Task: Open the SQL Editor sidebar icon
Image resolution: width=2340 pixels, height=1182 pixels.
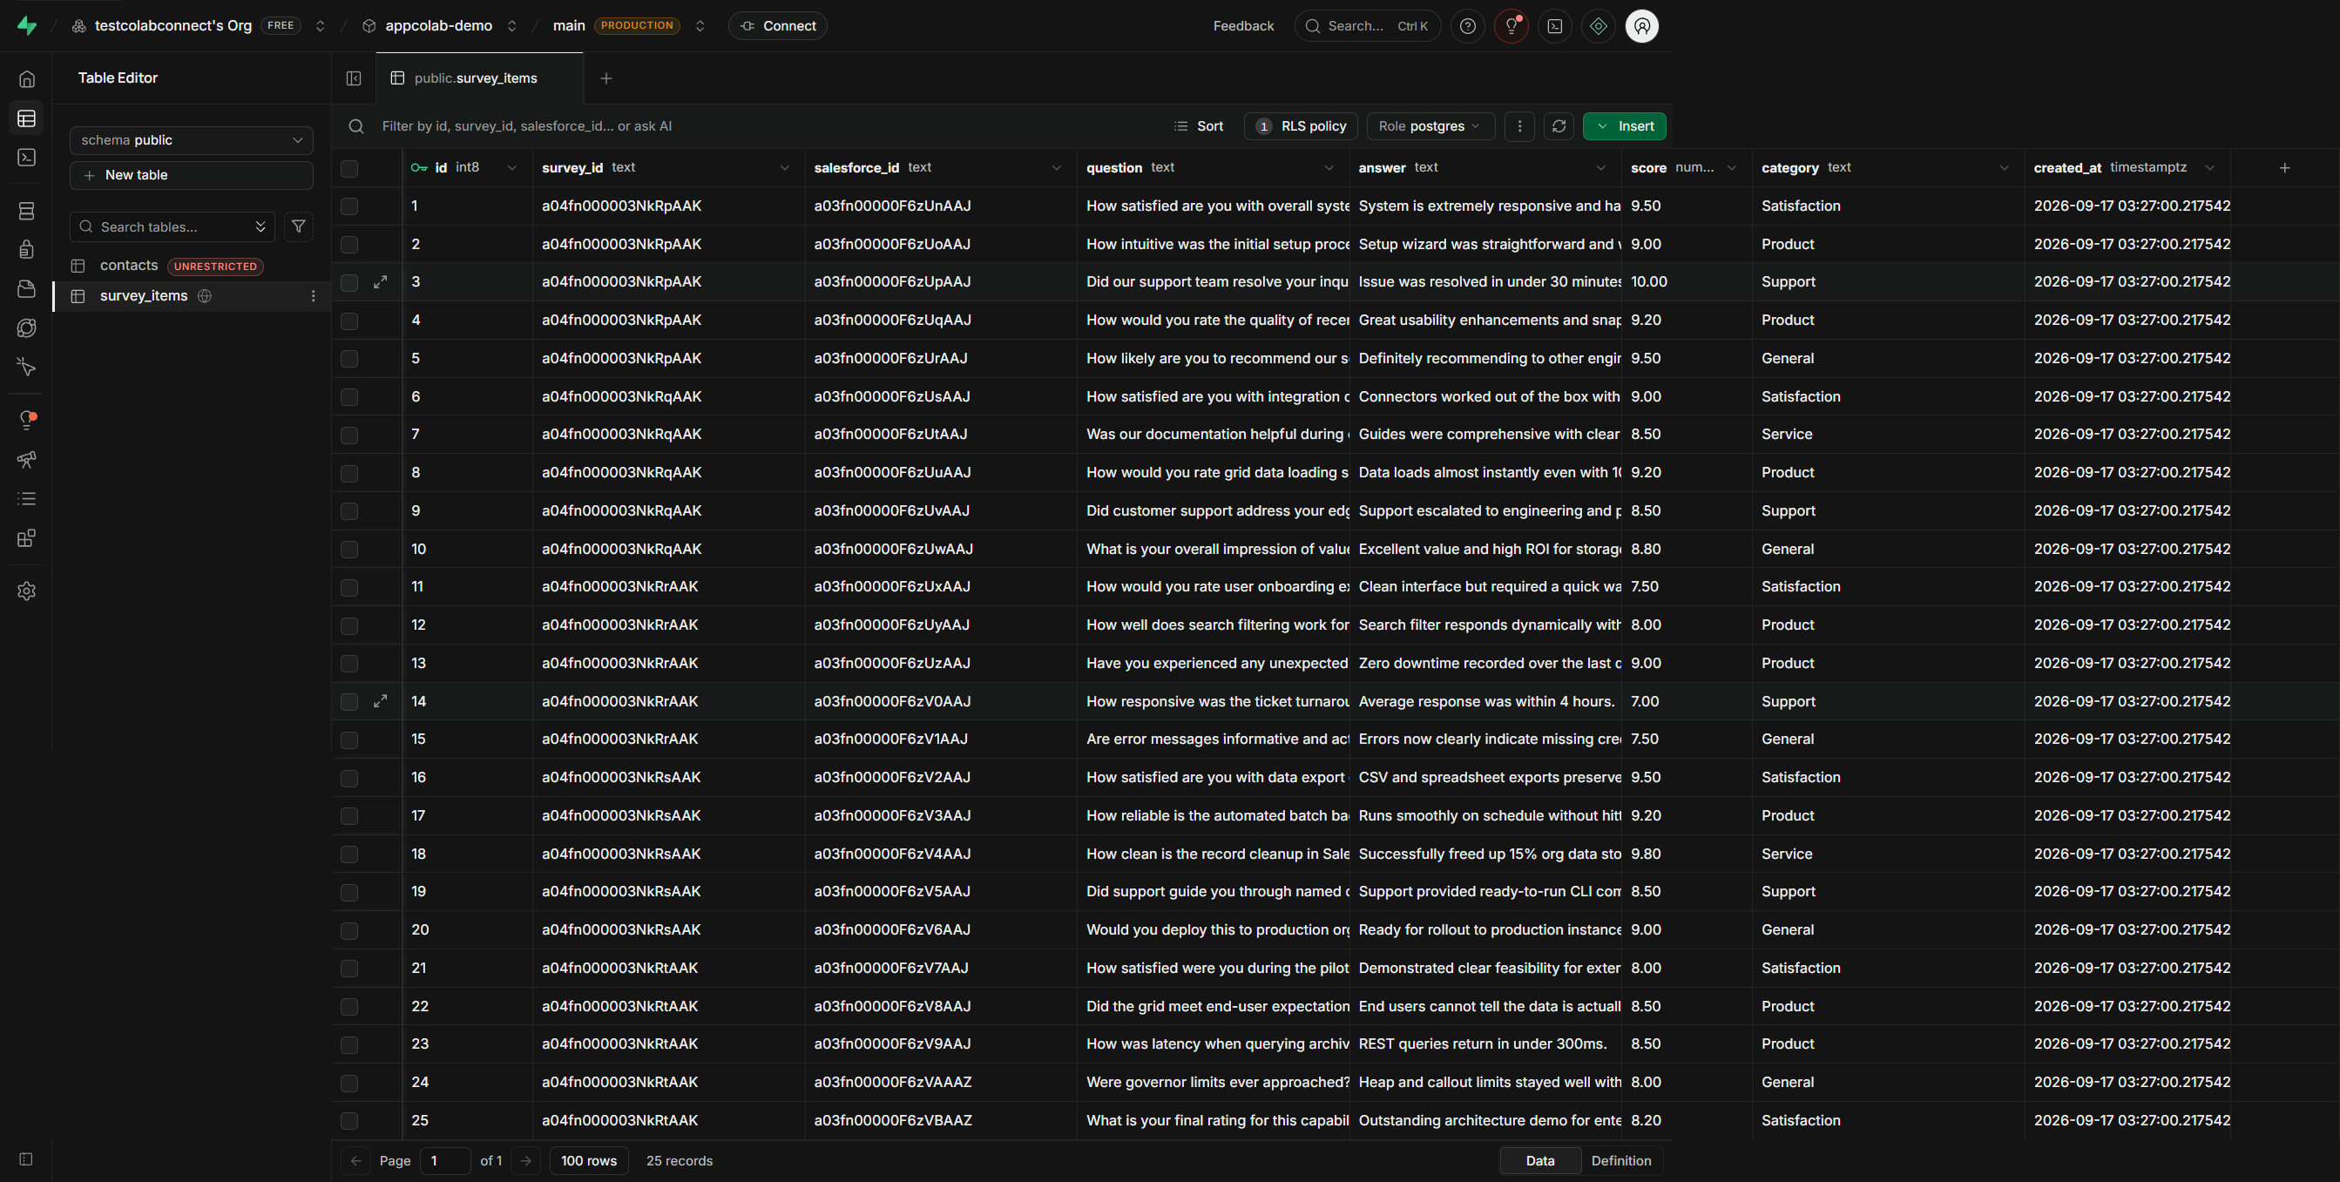Action: 26,157
